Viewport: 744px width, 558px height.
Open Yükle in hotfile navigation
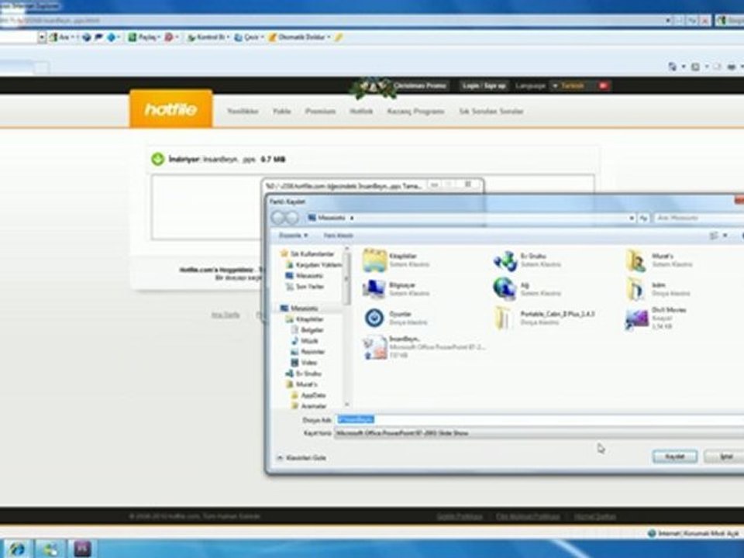click(x=282, y=112)
